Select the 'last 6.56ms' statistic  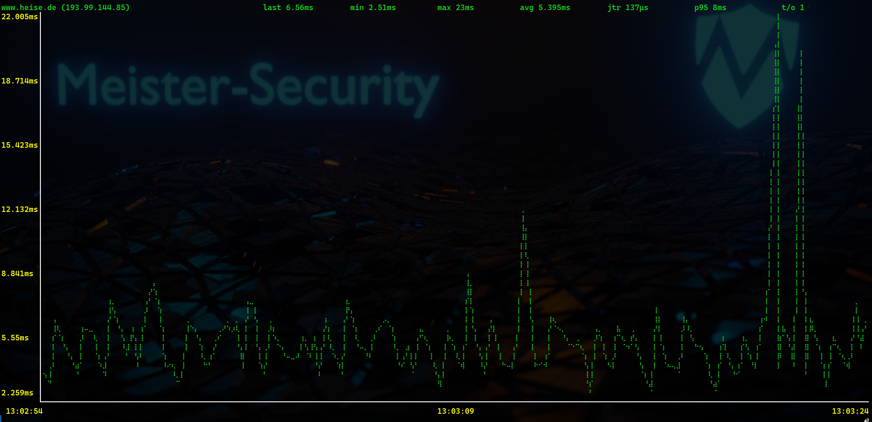click(288, 8)
